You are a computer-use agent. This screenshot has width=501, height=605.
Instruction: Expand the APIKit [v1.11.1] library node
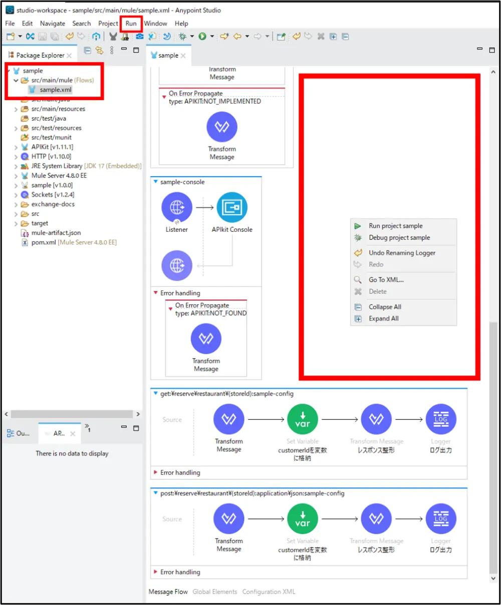[x=16, y=147]
